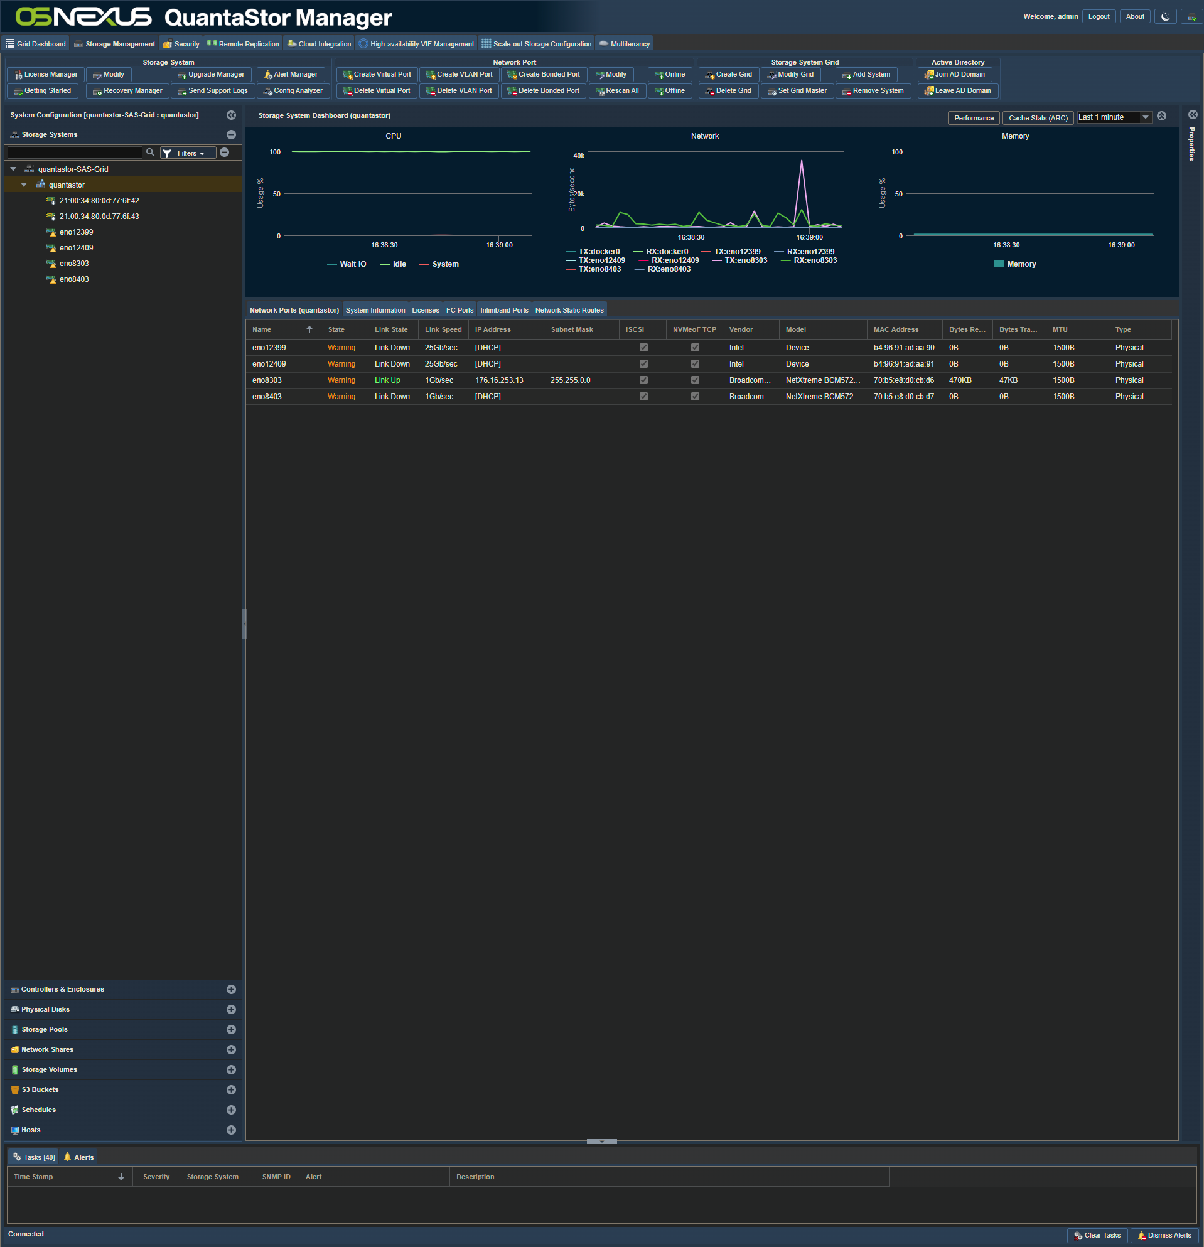1204x1247 pixels.
Task: Click the plus icon beside Storage Pools
Action: click(x=231, y=1029)
